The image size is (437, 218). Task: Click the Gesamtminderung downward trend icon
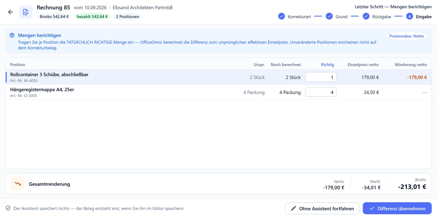17,184
